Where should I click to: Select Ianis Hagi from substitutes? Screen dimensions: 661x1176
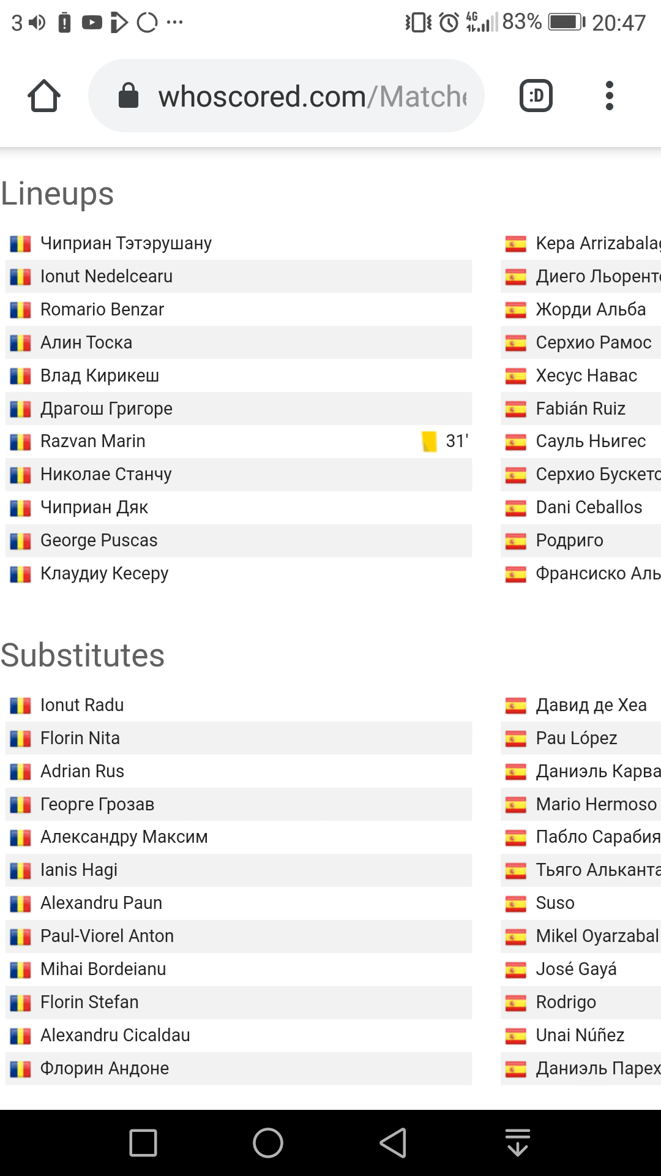pyautogui.click(x=79, y=870)
